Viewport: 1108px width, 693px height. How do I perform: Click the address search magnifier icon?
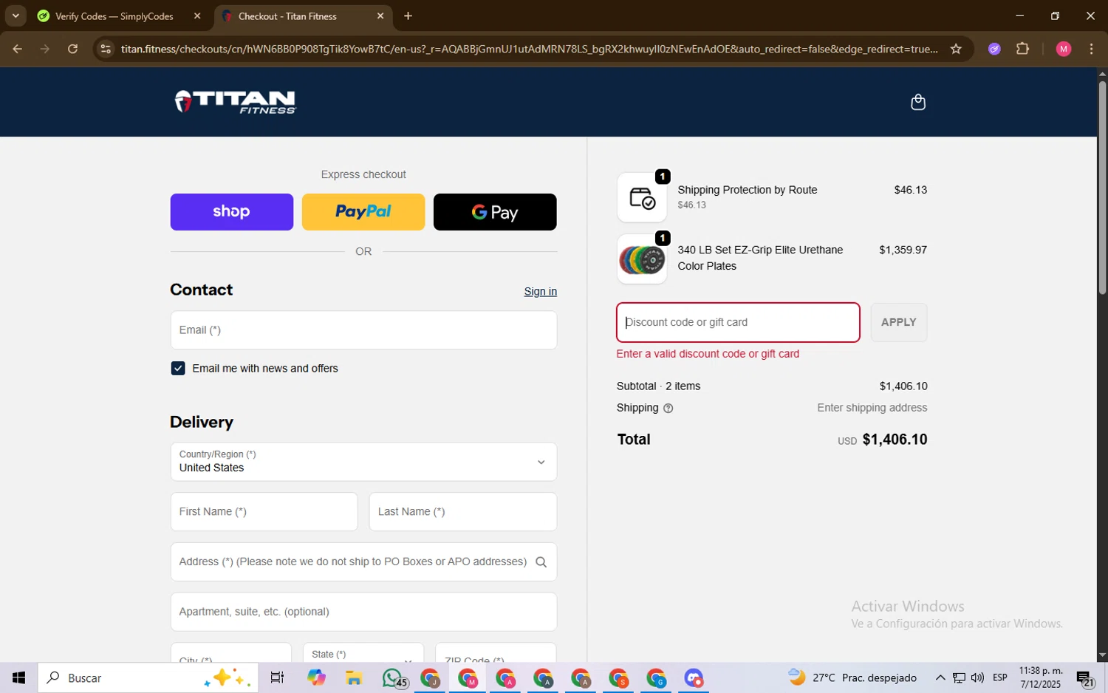541,562
